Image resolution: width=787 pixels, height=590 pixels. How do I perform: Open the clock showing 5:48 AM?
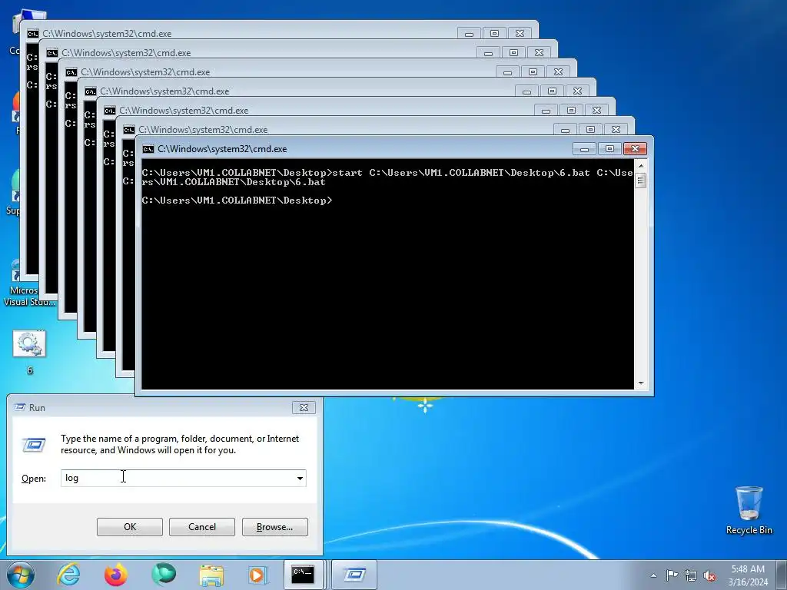tap(748, 575)
